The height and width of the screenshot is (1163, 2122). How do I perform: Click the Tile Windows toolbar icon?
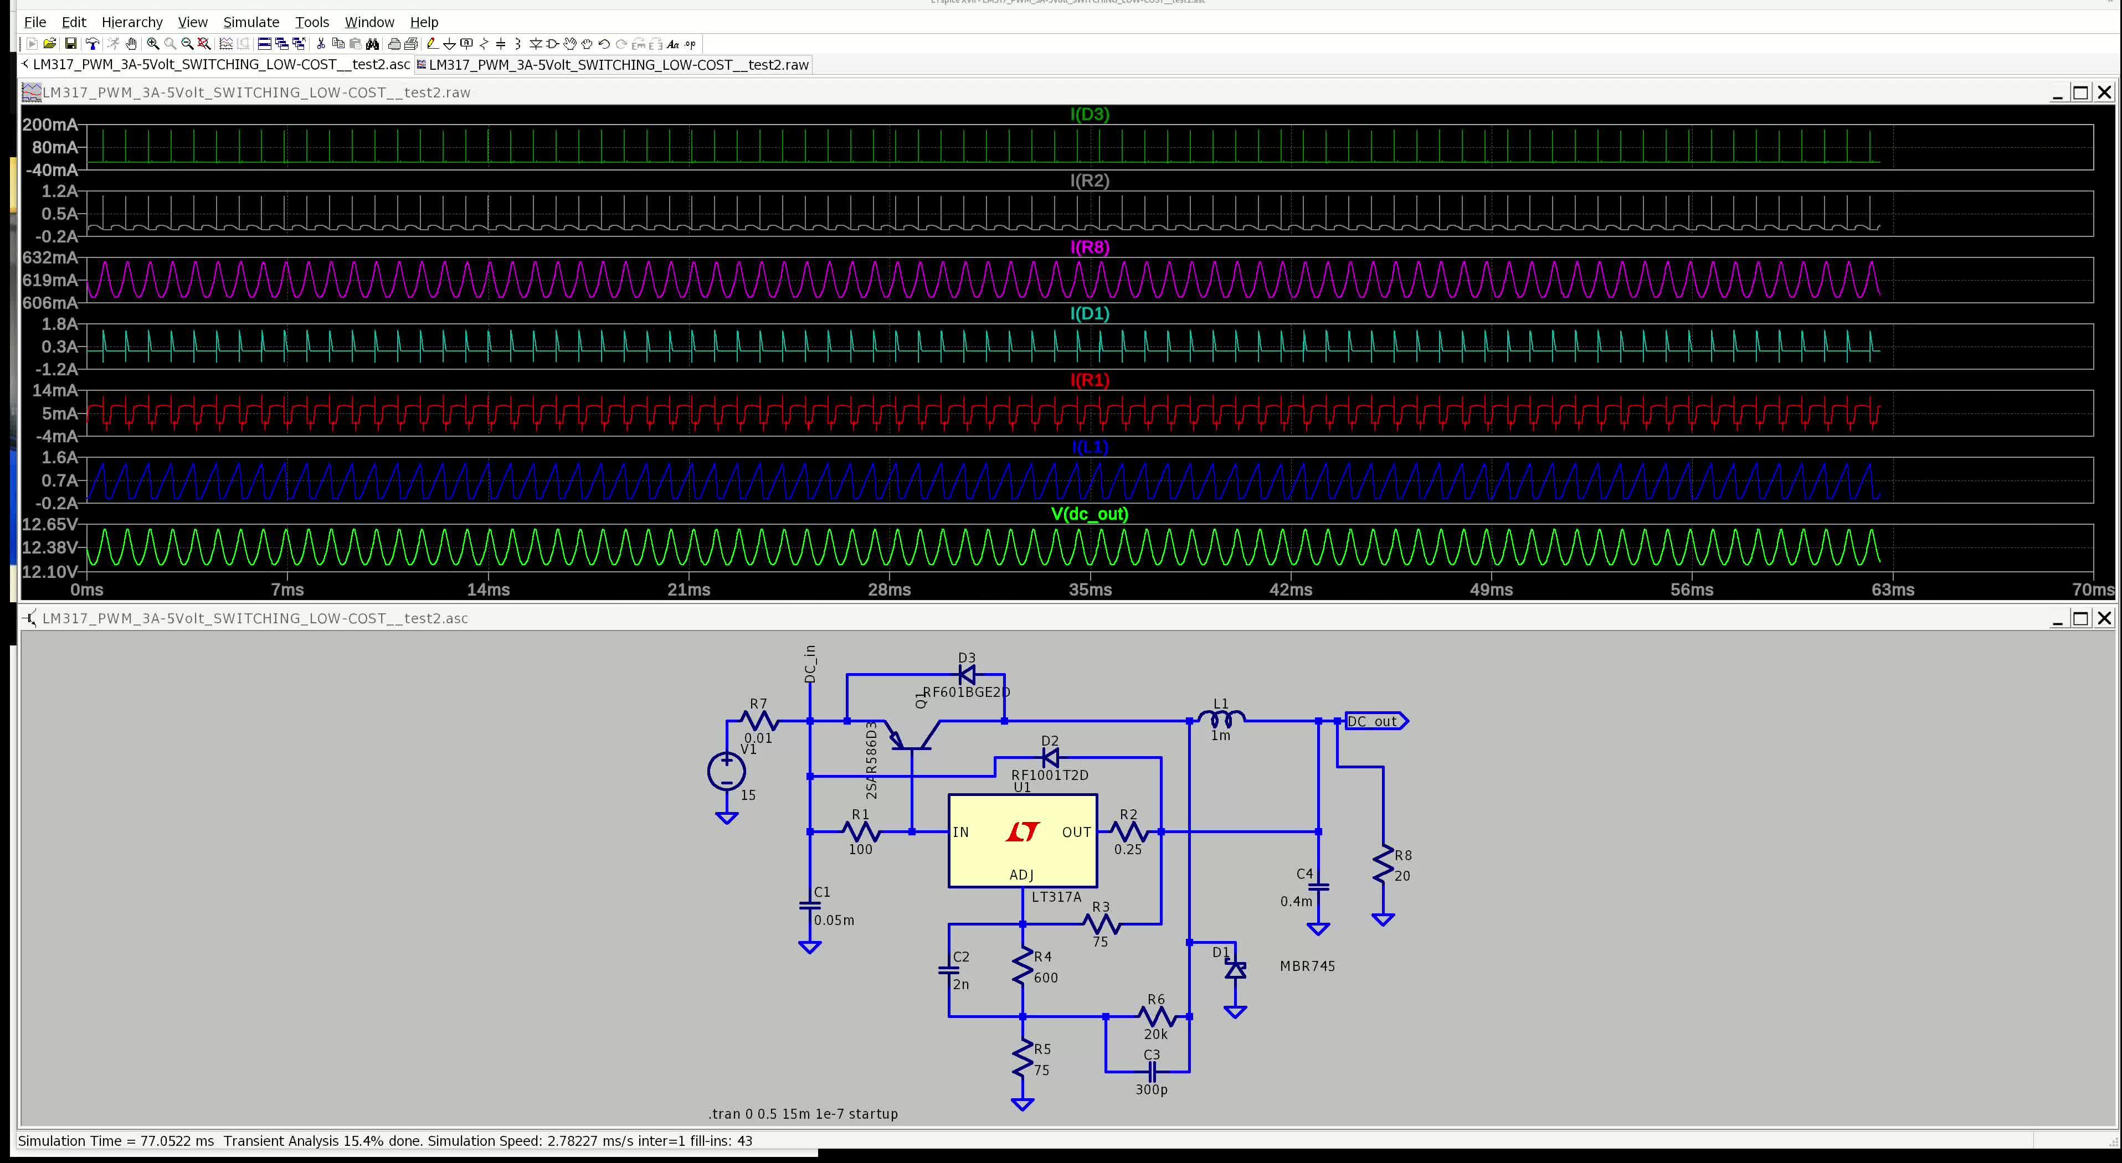pos(265,44)
